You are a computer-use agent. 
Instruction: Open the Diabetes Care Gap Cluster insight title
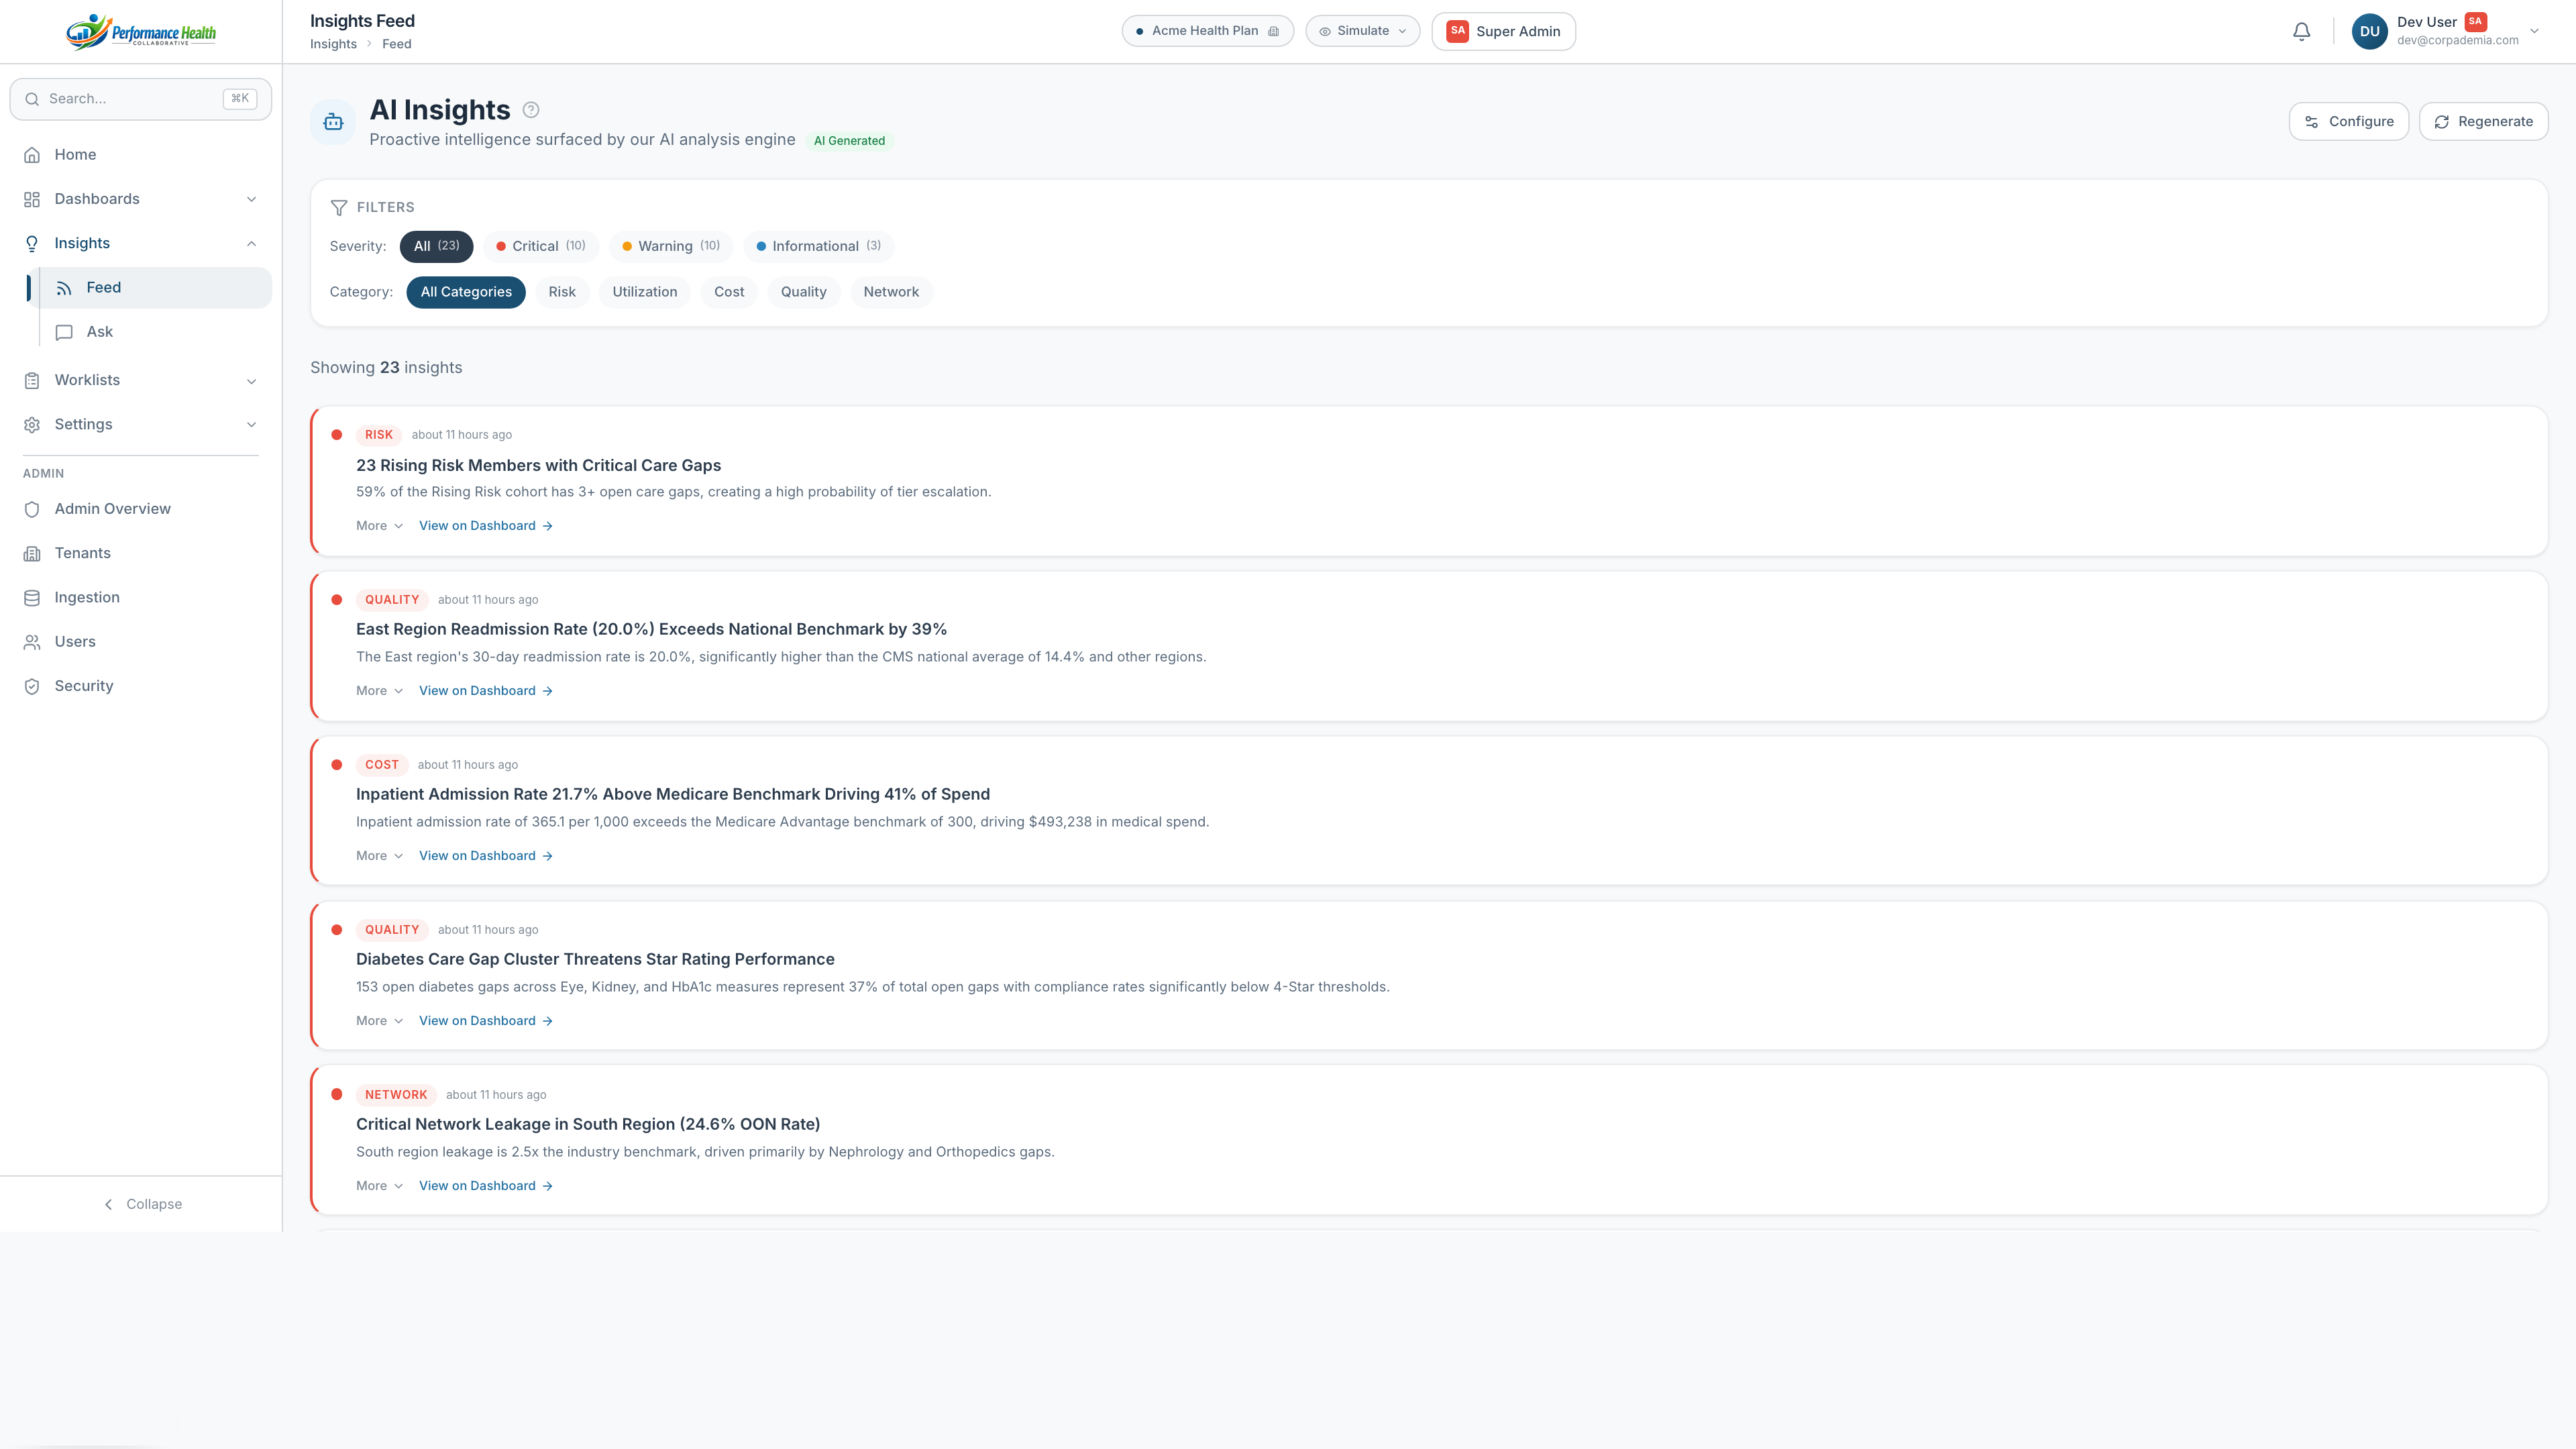(x=595, y=960)
